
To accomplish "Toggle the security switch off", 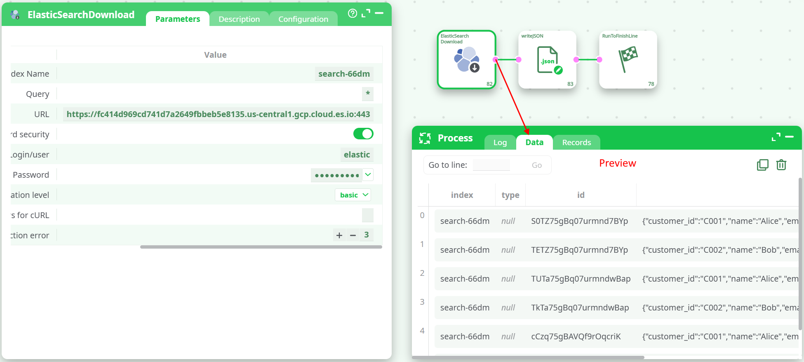I will coord(363,134).
